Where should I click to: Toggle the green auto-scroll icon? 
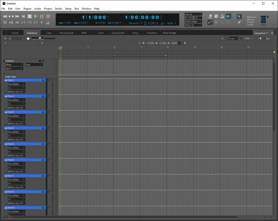click(x=210, y=22)
